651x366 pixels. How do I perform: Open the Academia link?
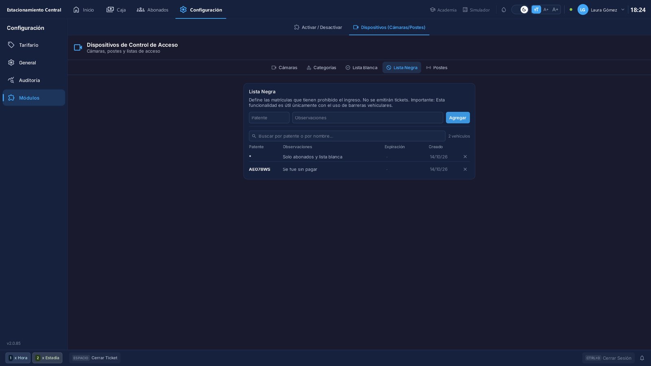[x=443, y=10]
